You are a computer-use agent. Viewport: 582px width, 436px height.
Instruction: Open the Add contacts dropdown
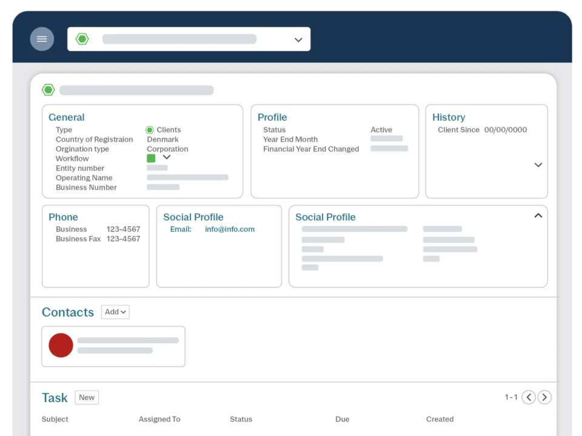pos(115,312)
